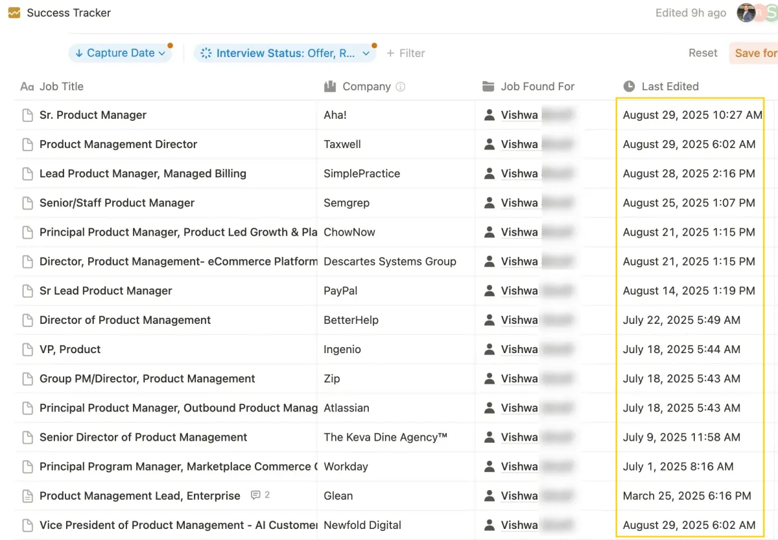Click the user avatar photo in header
The width and height of the screenshot is (778, 540).
pos(746,13)
